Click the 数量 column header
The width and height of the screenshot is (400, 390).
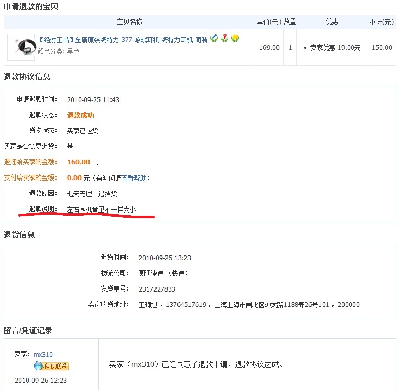pos(290,22)
